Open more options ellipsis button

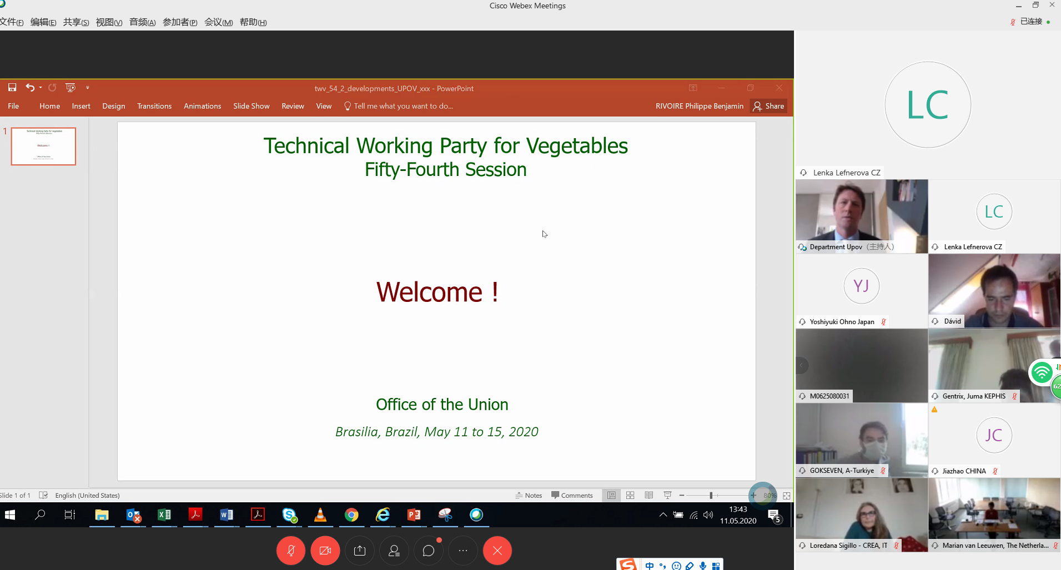[x=463, y=551]
